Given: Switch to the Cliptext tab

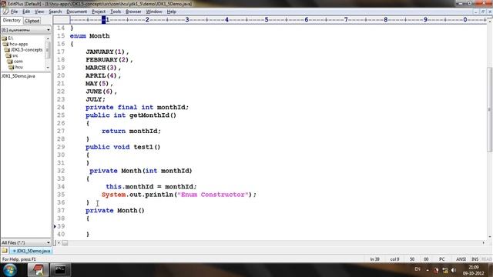Looking at the screenshot, I should pos(32,21).
